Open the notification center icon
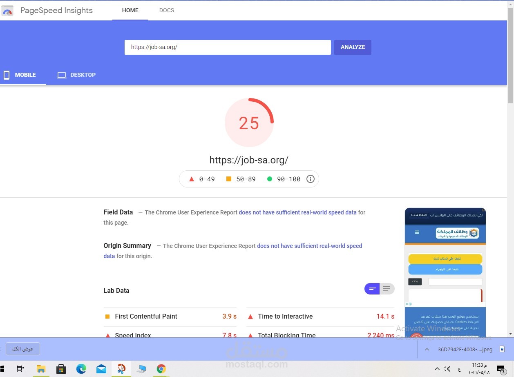Viewport: 514px width, 377px height. click(501, 369)
